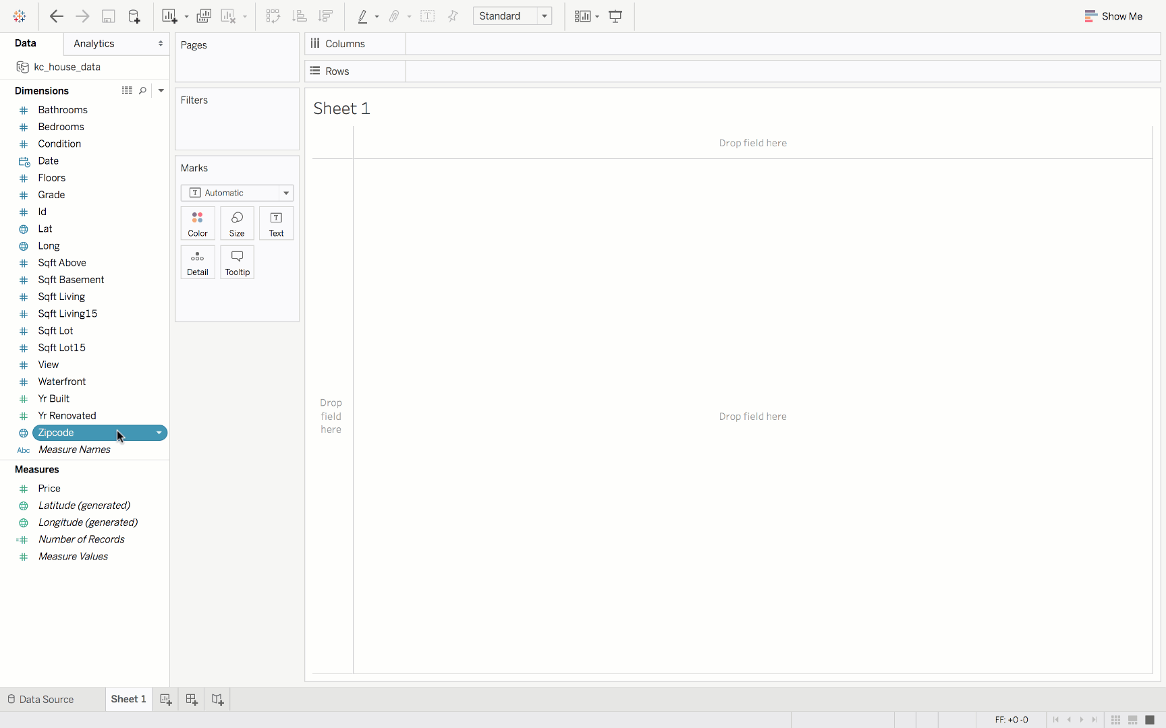Open the Group Members dropdown arrow
Image resolution: width=1166 pixels, height=728 pixels.
click(x=410, y=17)
